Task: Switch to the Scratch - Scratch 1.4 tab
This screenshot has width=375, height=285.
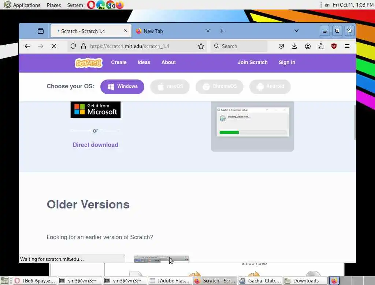Action: tap(91, 31)
